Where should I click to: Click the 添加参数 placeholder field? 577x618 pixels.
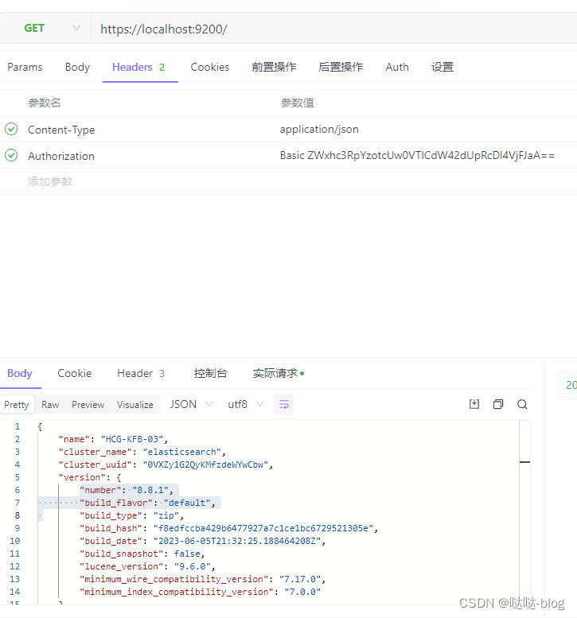click(50, 181)
